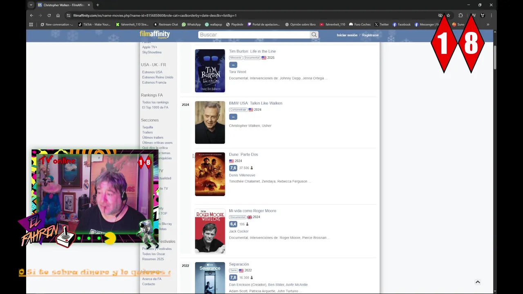523x294 pixels.
Task: Open BMW USA Talkin Like Walken poster
Action: (210, 122)
